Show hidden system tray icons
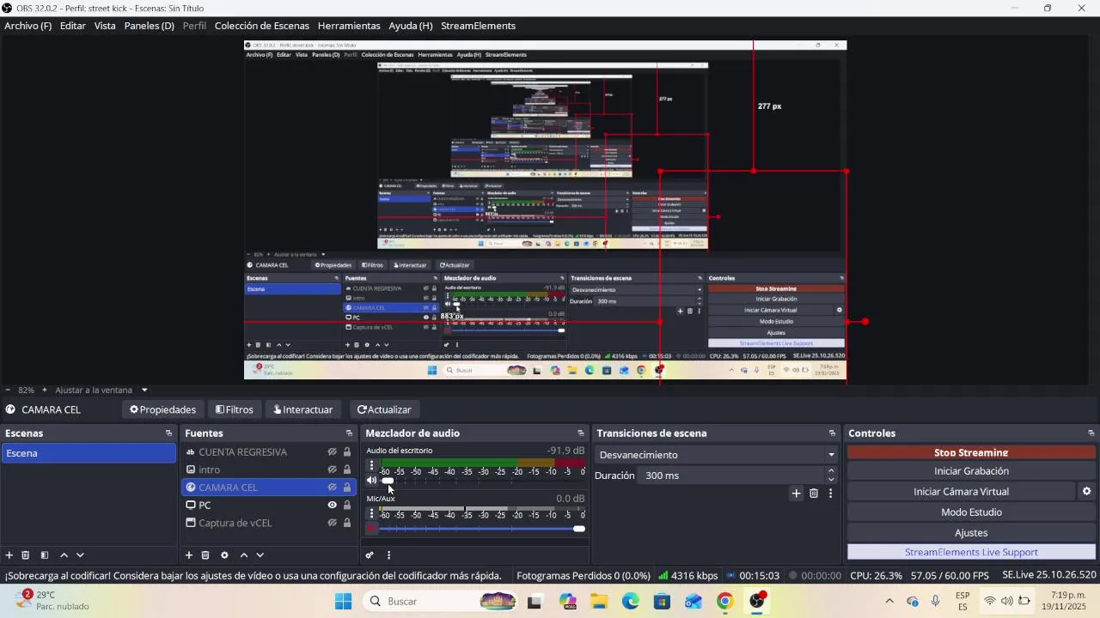The height and width of the screenshot is (618, 1100). tap(889, 601)
